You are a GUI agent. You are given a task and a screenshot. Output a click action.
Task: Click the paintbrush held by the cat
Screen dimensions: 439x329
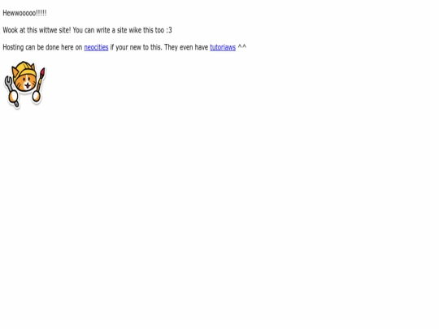pyautogui.click(x=41, y=80)
